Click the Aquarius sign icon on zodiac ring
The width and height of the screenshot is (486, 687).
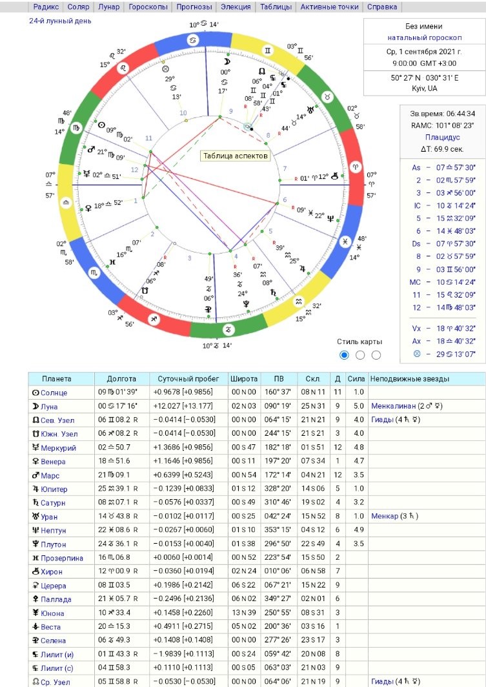(x=299, y=302)
